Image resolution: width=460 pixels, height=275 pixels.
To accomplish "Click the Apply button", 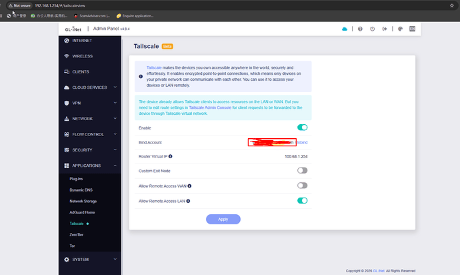I will (223, 219).
